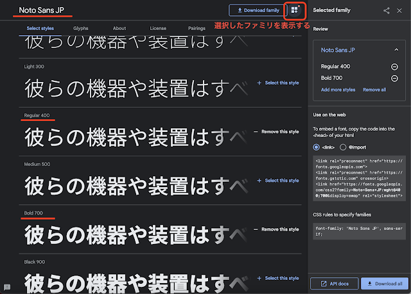Open the Glyphs tab
Image resolution: width=411 pixels, height=294 pixels.
(x=81, y=28)
